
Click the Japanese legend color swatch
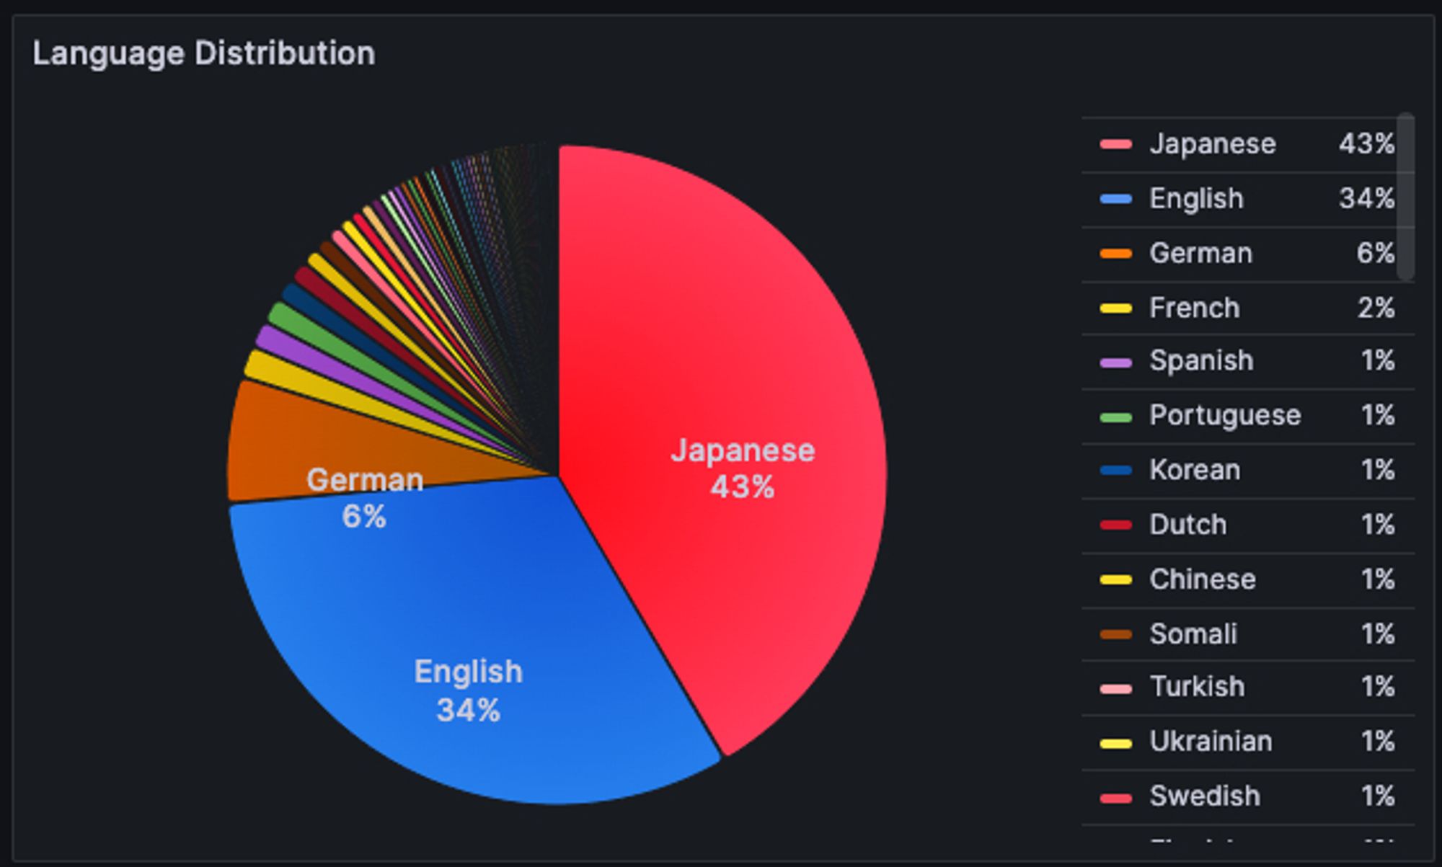[x=1115, y=144]
